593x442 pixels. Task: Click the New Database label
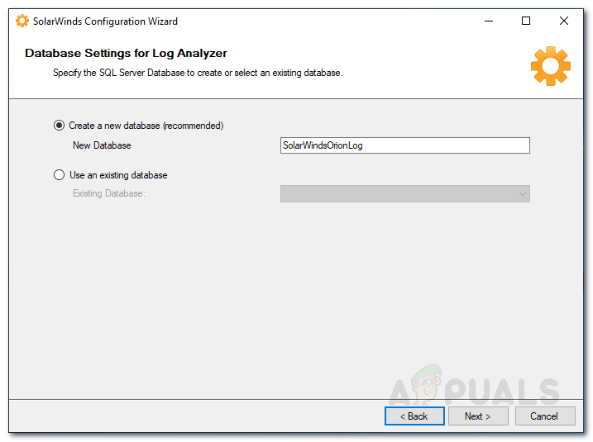[102, 145]
